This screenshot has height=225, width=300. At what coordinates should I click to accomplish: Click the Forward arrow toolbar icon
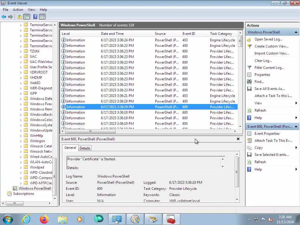(x=11, y=17)
